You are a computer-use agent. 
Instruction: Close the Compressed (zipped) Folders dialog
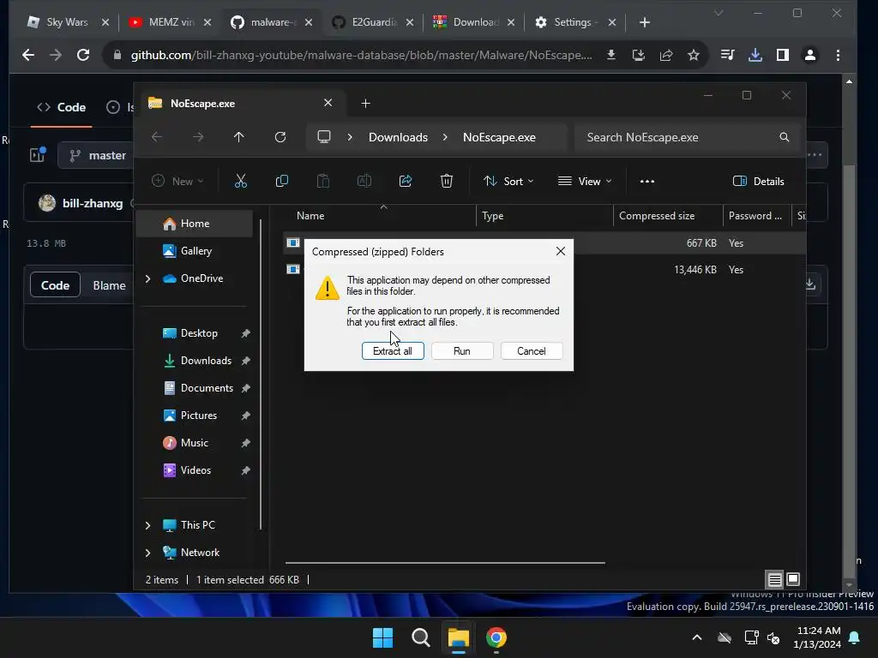tap(561, 251)
